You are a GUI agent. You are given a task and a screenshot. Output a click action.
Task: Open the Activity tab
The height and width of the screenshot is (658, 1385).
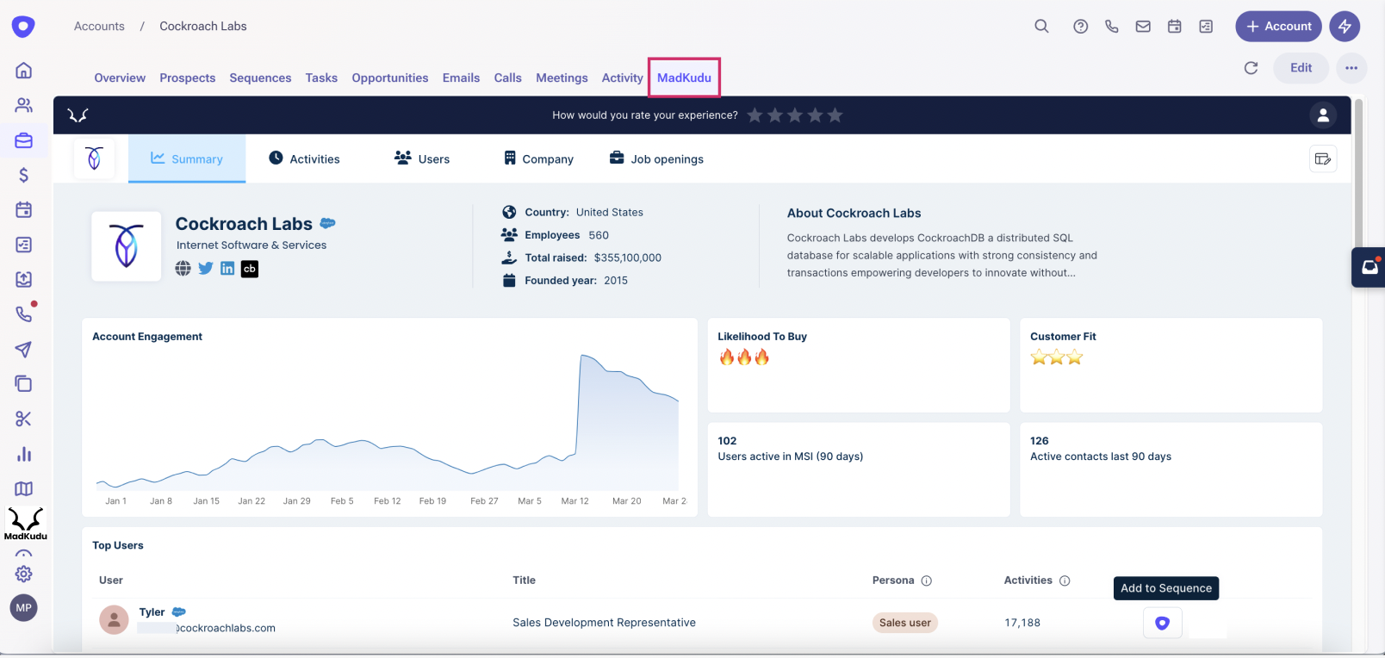pos(623,78)
